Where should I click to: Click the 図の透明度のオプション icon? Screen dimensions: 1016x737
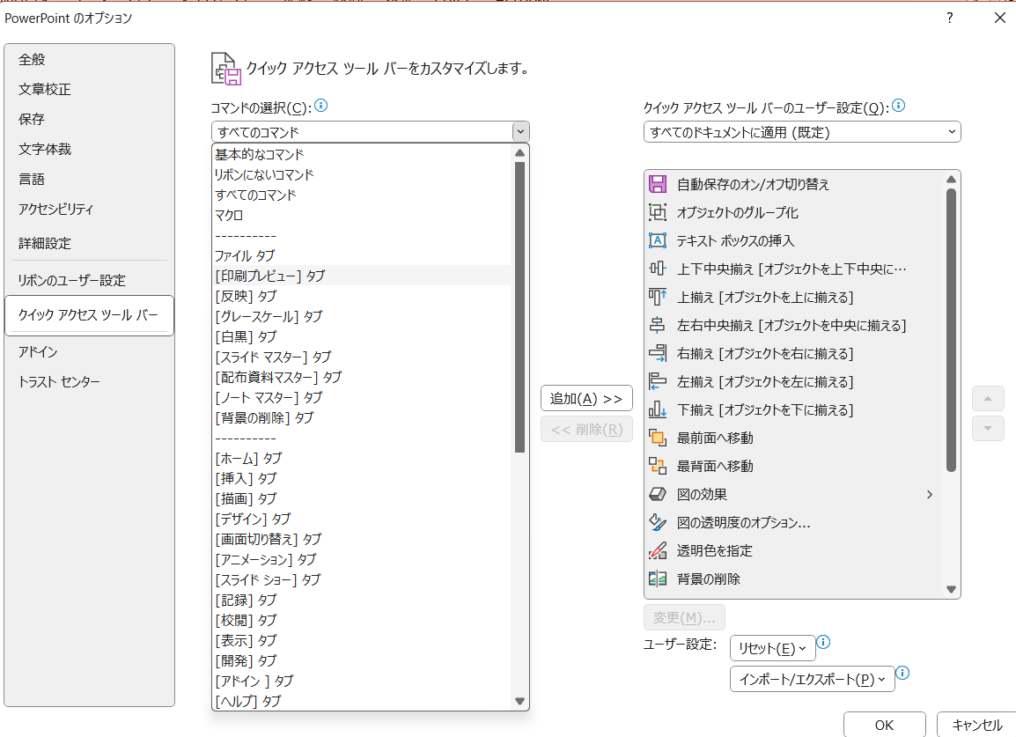(x=657, y=522)
